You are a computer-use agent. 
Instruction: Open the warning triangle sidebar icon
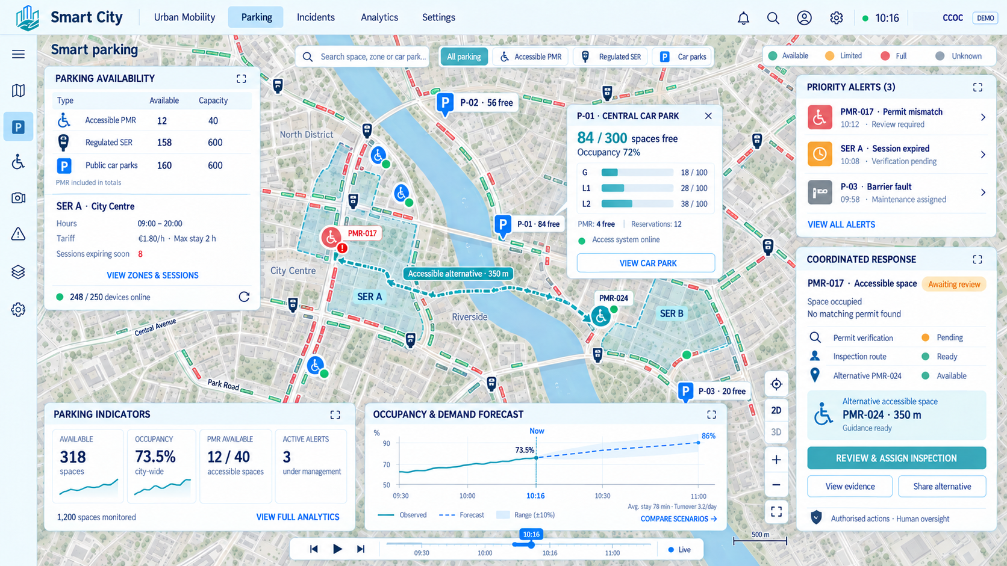19,234
